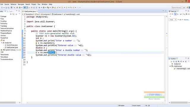
Task: Open dropdown next to New Task icon
Action: click(172, 14)
